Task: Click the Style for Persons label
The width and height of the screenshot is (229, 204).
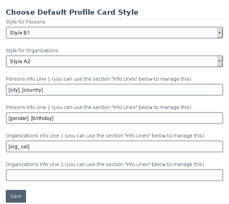Action: [26, 22]
